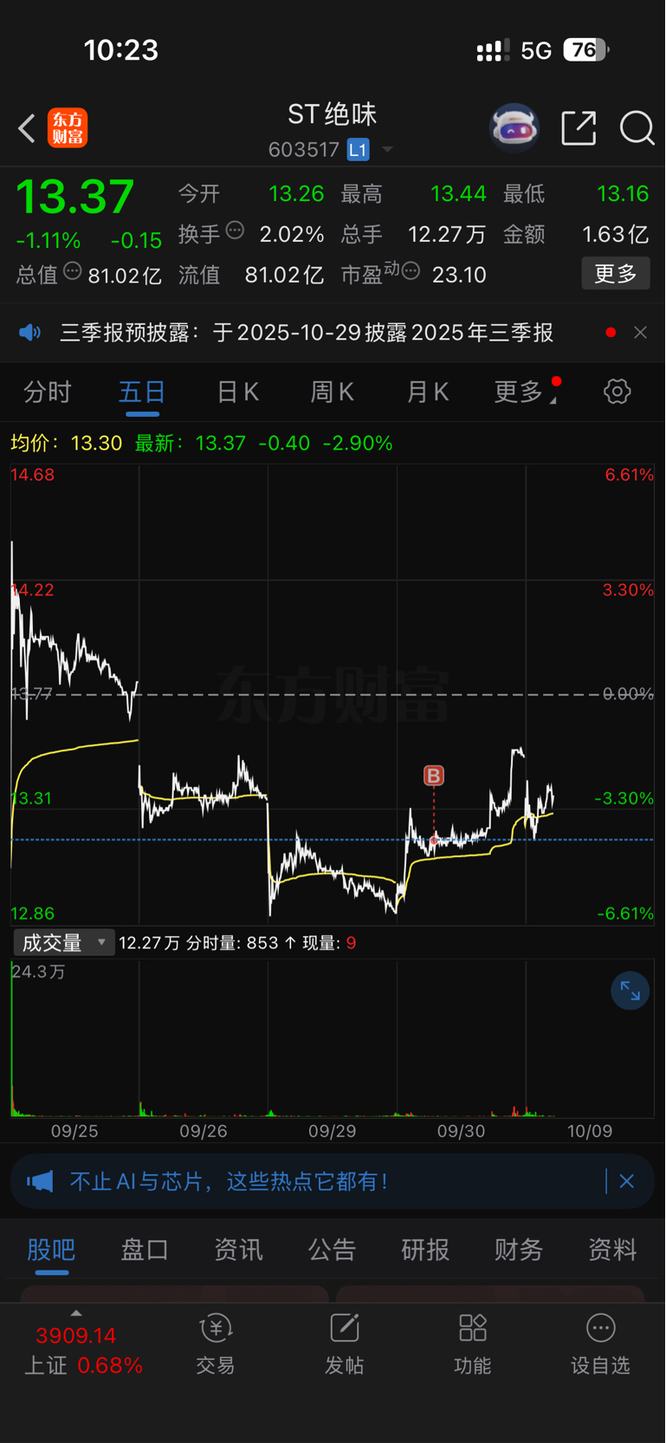Expand the dropdown arrow beside 603517

pyautogui.click(x=387, y=150)
